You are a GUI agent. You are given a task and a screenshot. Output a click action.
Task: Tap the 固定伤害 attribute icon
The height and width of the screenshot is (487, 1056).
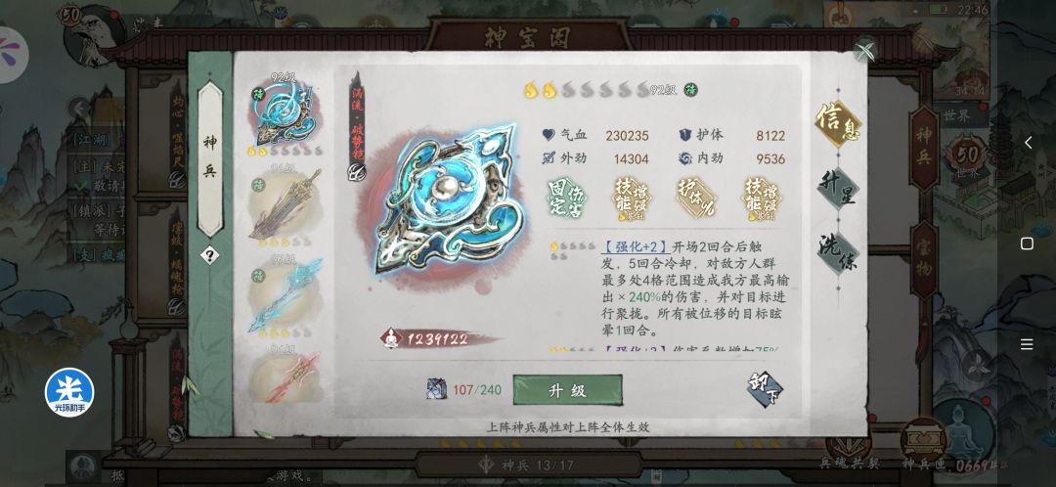coord(566,198)
